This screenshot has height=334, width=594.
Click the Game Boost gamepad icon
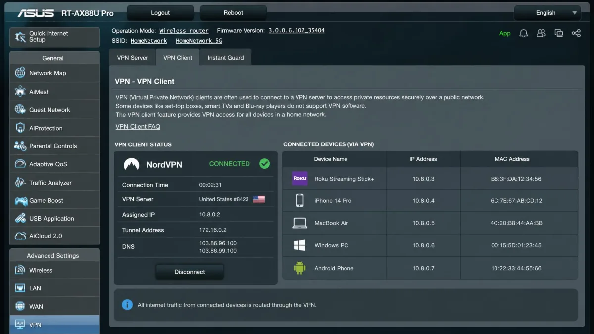pos(21,201)
